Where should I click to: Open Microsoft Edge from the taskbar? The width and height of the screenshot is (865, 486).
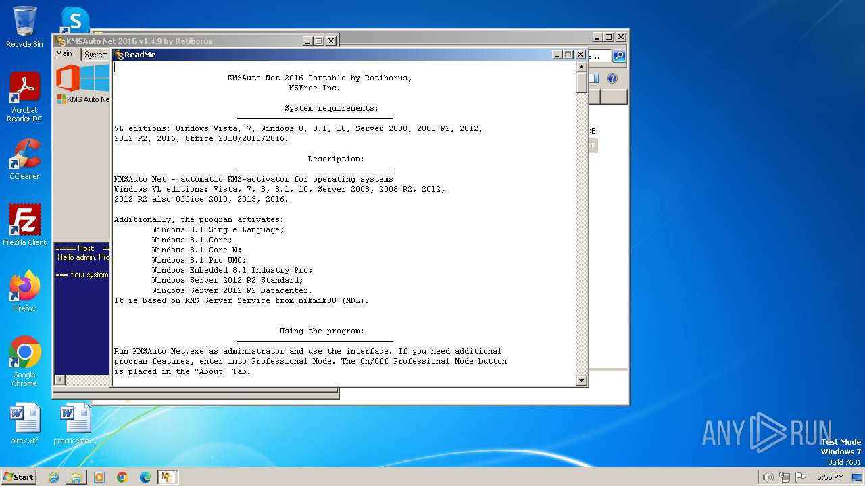click(145, 477)
